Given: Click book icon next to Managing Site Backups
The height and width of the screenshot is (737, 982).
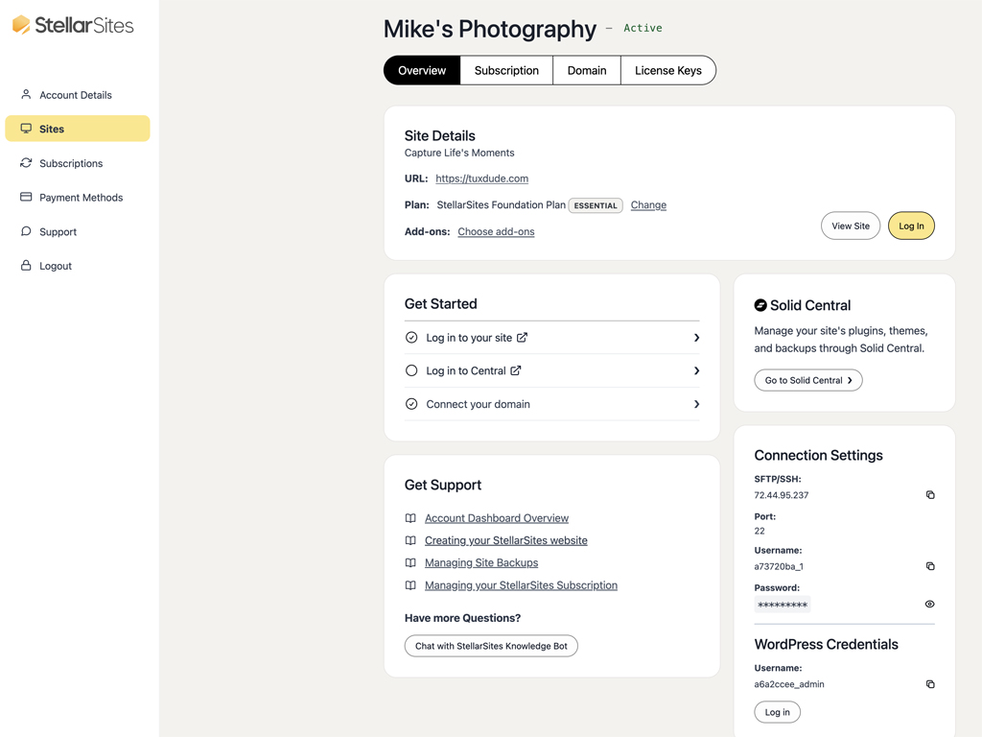Looking at the screenshot, I should [410, 562].
